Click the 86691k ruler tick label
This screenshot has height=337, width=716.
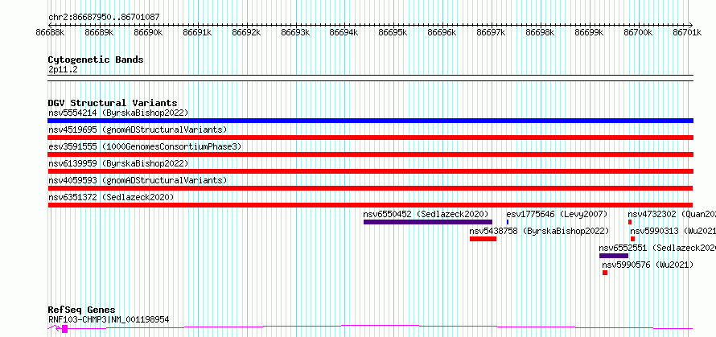point(197,33)
